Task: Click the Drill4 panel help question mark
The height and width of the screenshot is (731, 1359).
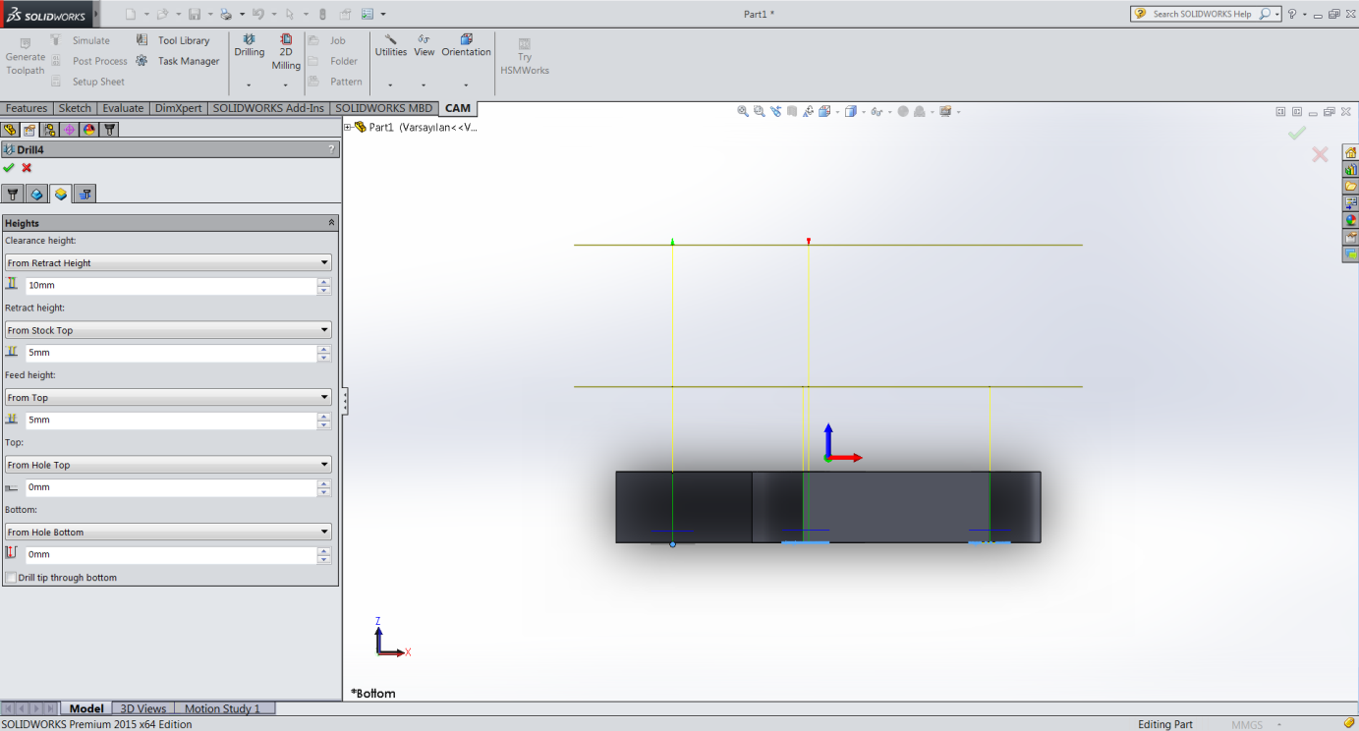Action: click(x=331, y=149)
